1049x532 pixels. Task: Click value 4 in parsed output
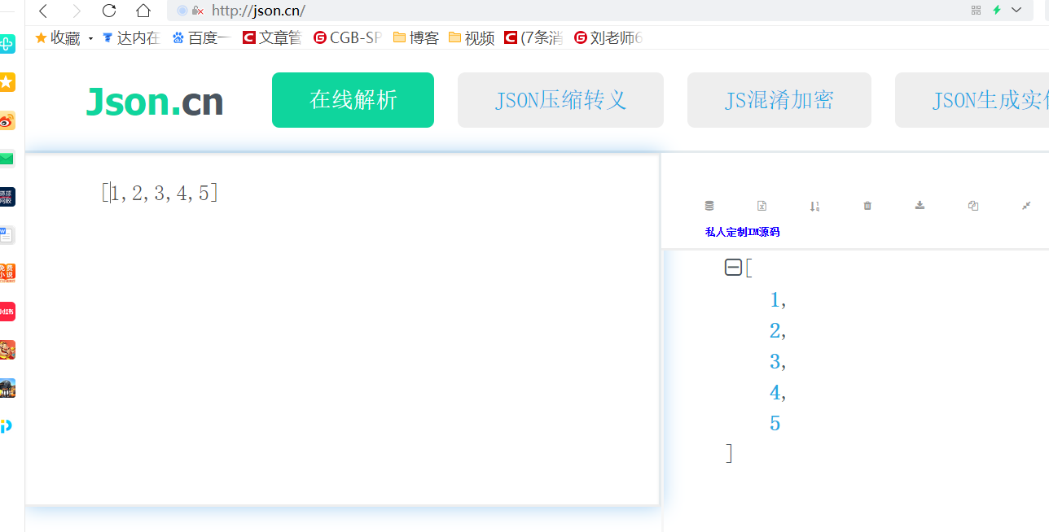pyautogui.click(x=775, y=392)
